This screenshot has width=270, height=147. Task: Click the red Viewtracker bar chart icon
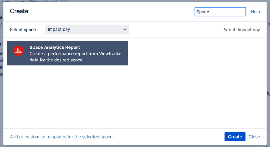tap(18, 51)
